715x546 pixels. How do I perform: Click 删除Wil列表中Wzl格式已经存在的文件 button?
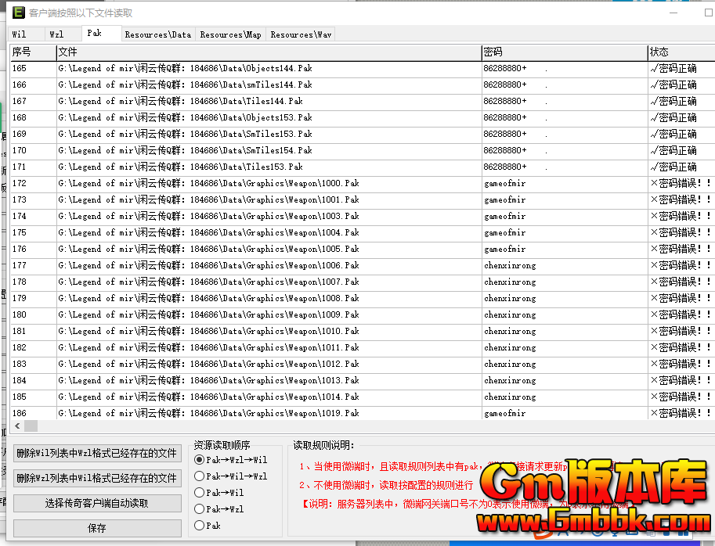pyautogui.click(x=96, y=453)
